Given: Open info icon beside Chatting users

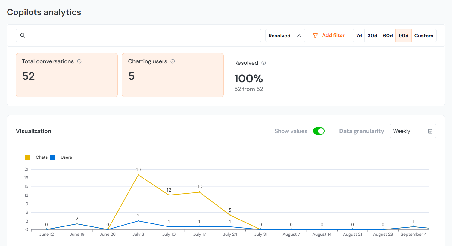Looking at the screenshot, I should point(173,61).
